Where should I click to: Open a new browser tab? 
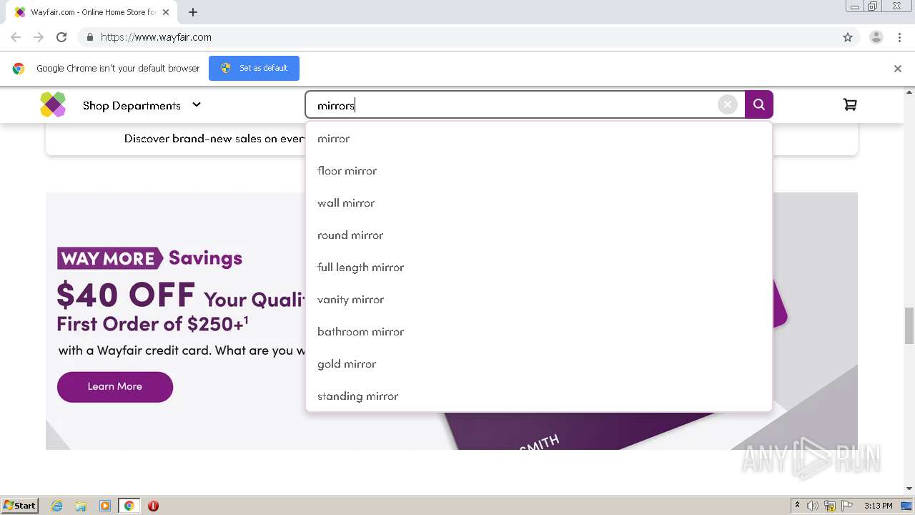(x=193, y=12)
